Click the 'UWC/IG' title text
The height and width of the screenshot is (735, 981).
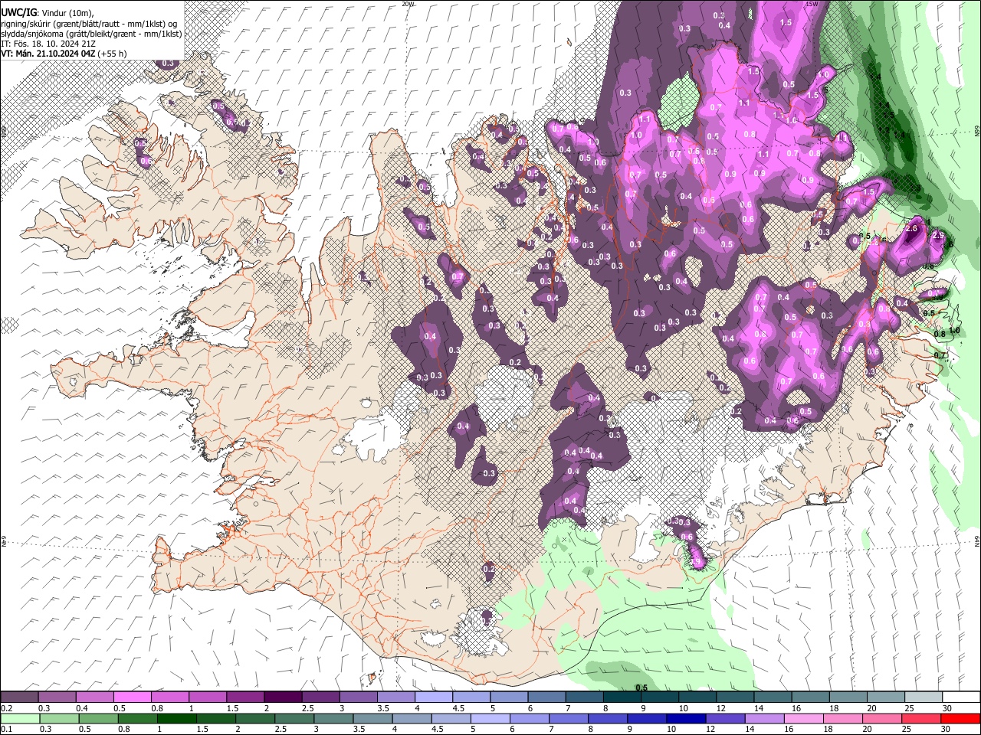(x=18, y=12)
